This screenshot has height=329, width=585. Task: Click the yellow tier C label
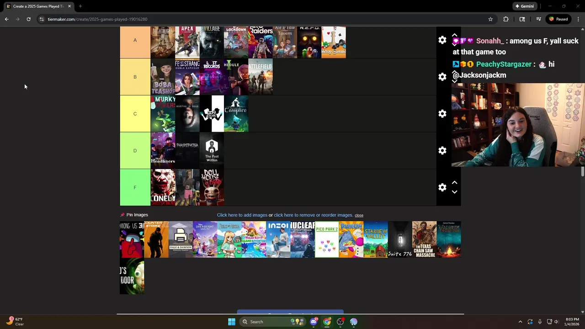pyautogui.click(x=135, y=114)
